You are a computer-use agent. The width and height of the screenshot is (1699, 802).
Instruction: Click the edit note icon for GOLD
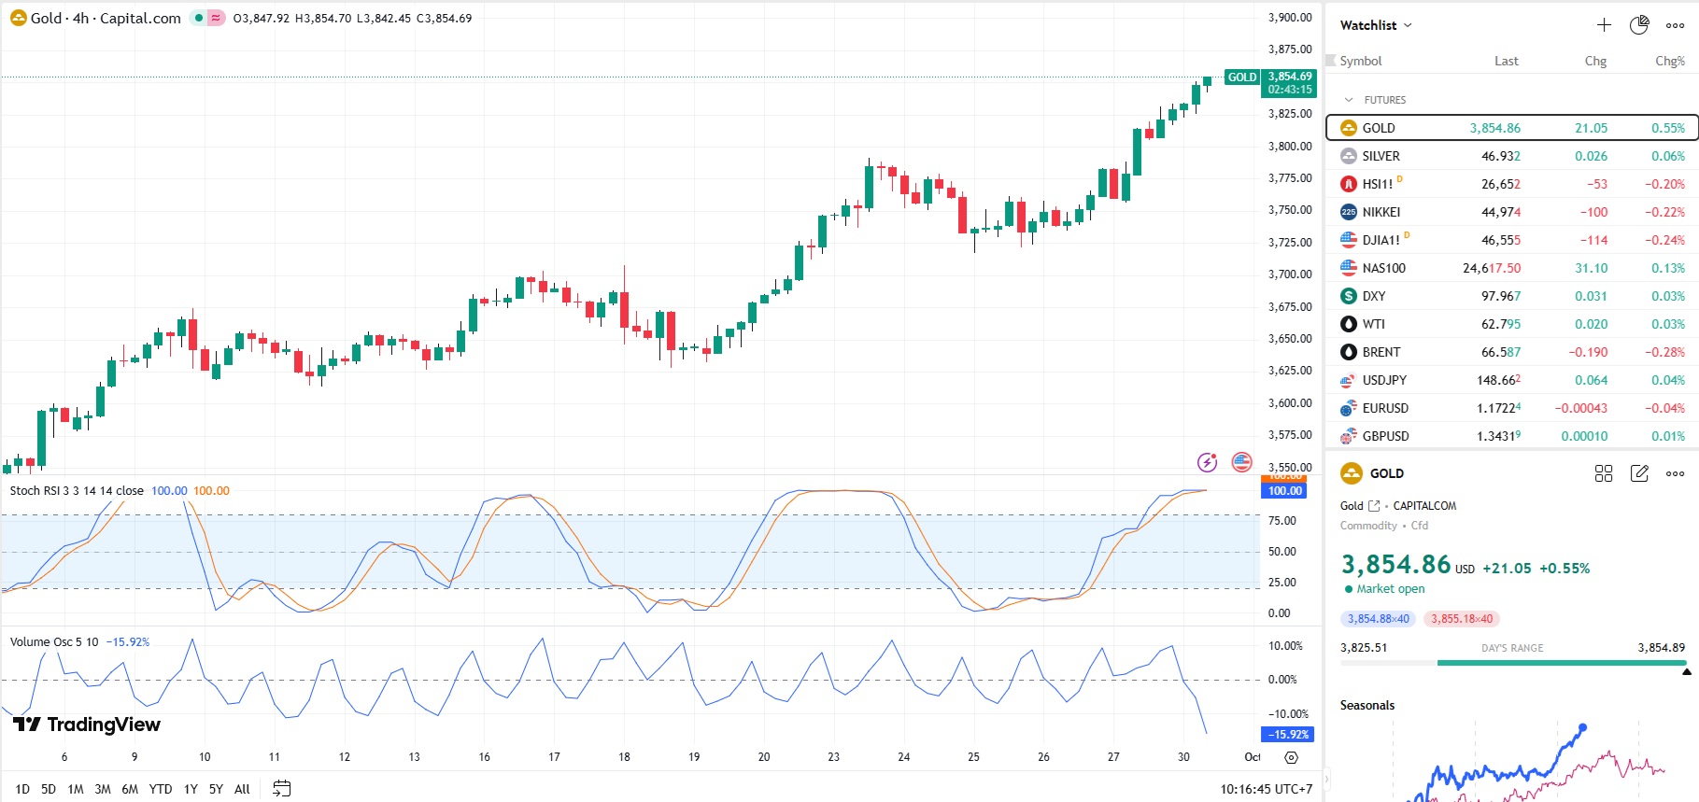click(x=1639, y=473)
